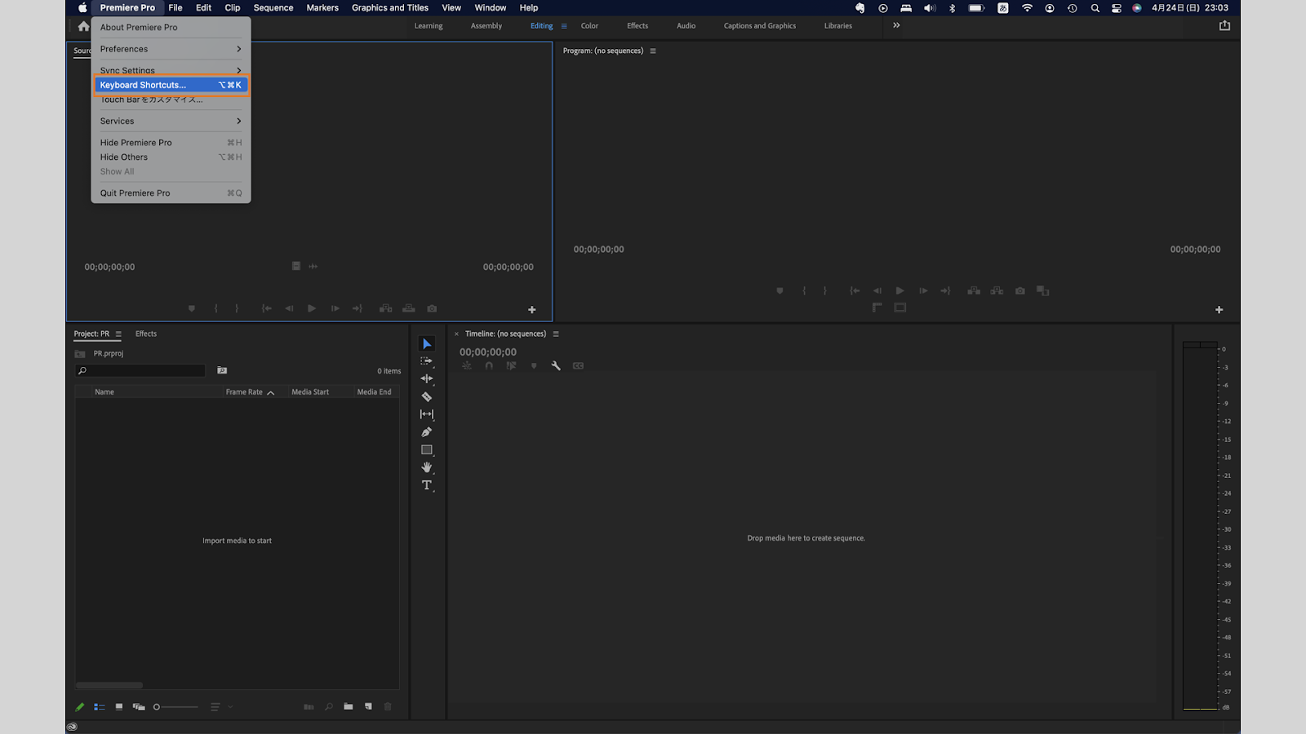Toggle proxies/ruler icon in Program monitor
1306x734 pixels.
[877, 308]
